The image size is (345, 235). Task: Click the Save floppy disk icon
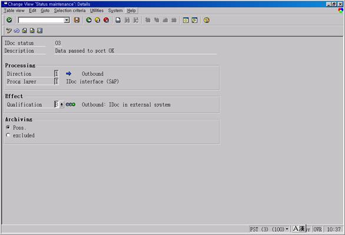[x=77, y=20]
